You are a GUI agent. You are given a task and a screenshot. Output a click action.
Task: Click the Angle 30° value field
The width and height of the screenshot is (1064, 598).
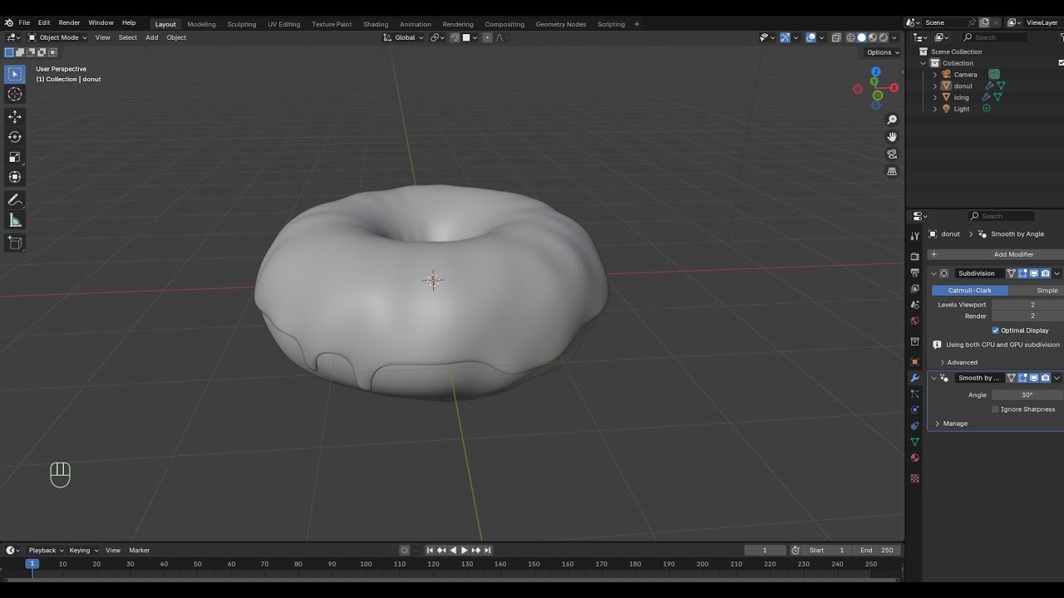[1027, 395]
